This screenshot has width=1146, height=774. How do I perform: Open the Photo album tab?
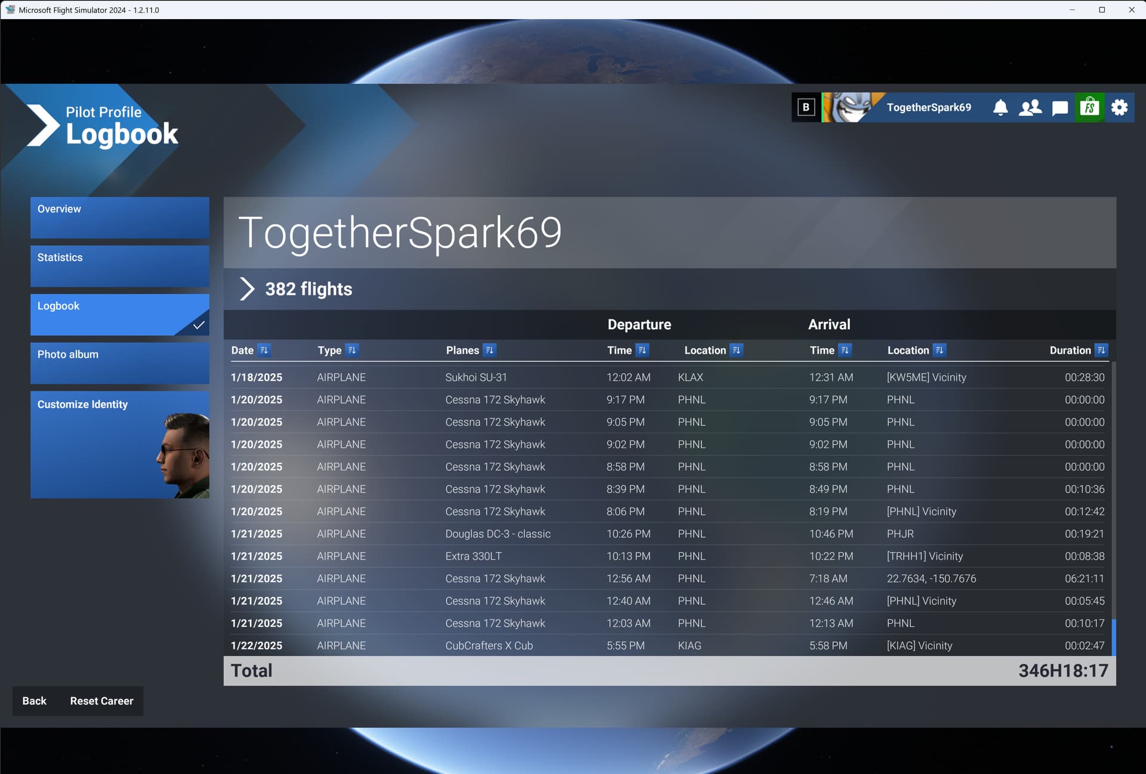pyautogui.click(x=120, y=363)
